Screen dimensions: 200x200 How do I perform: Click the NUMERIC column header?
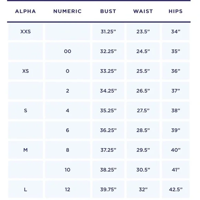(68, 11)
